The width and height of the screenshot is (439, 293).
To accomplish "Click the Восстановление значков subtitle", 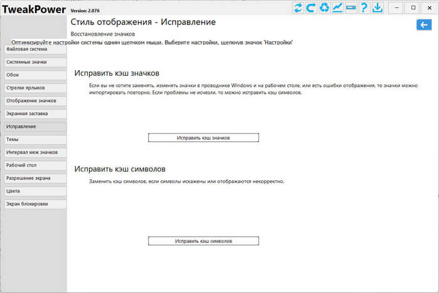I will pos(102,34).
